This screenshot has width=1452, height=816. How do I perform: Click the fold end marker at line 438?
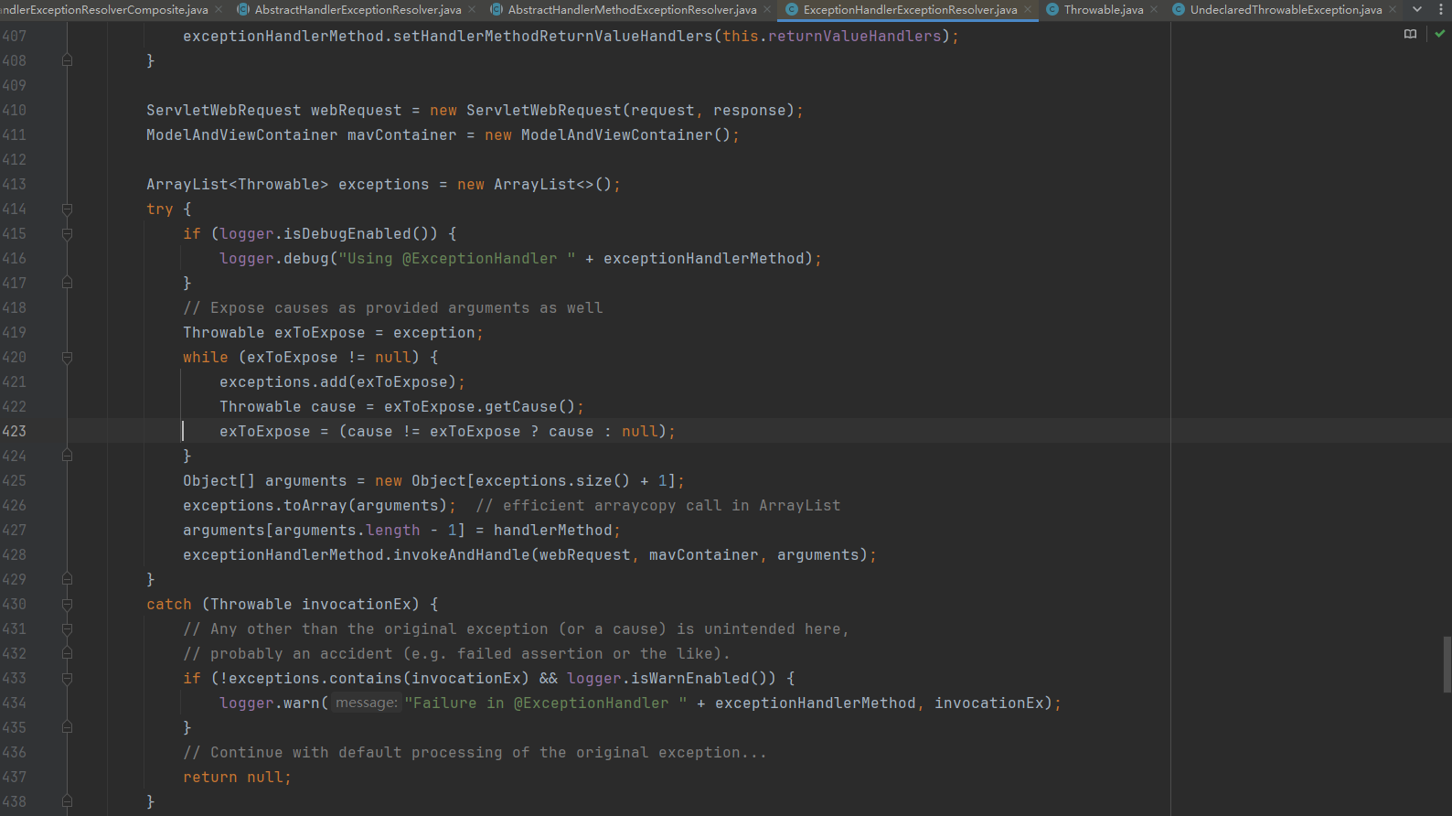pyautogui.click(x=67, y=801)
